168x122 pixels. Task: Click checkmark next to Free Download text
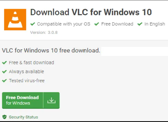[97, 24]
